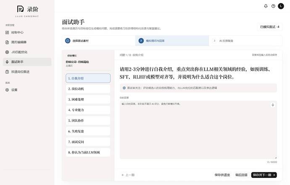Open the help question-mark icon
This screenshot has height=185, width=290.
coord(273,6)
